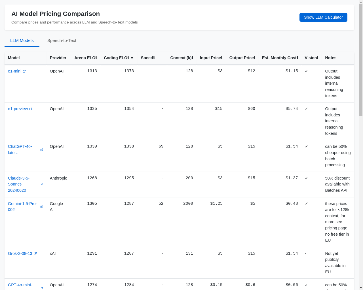Click the Vision checkmark in the o1-mini row
Screen dimensions: 363x290
click(307, 71)
